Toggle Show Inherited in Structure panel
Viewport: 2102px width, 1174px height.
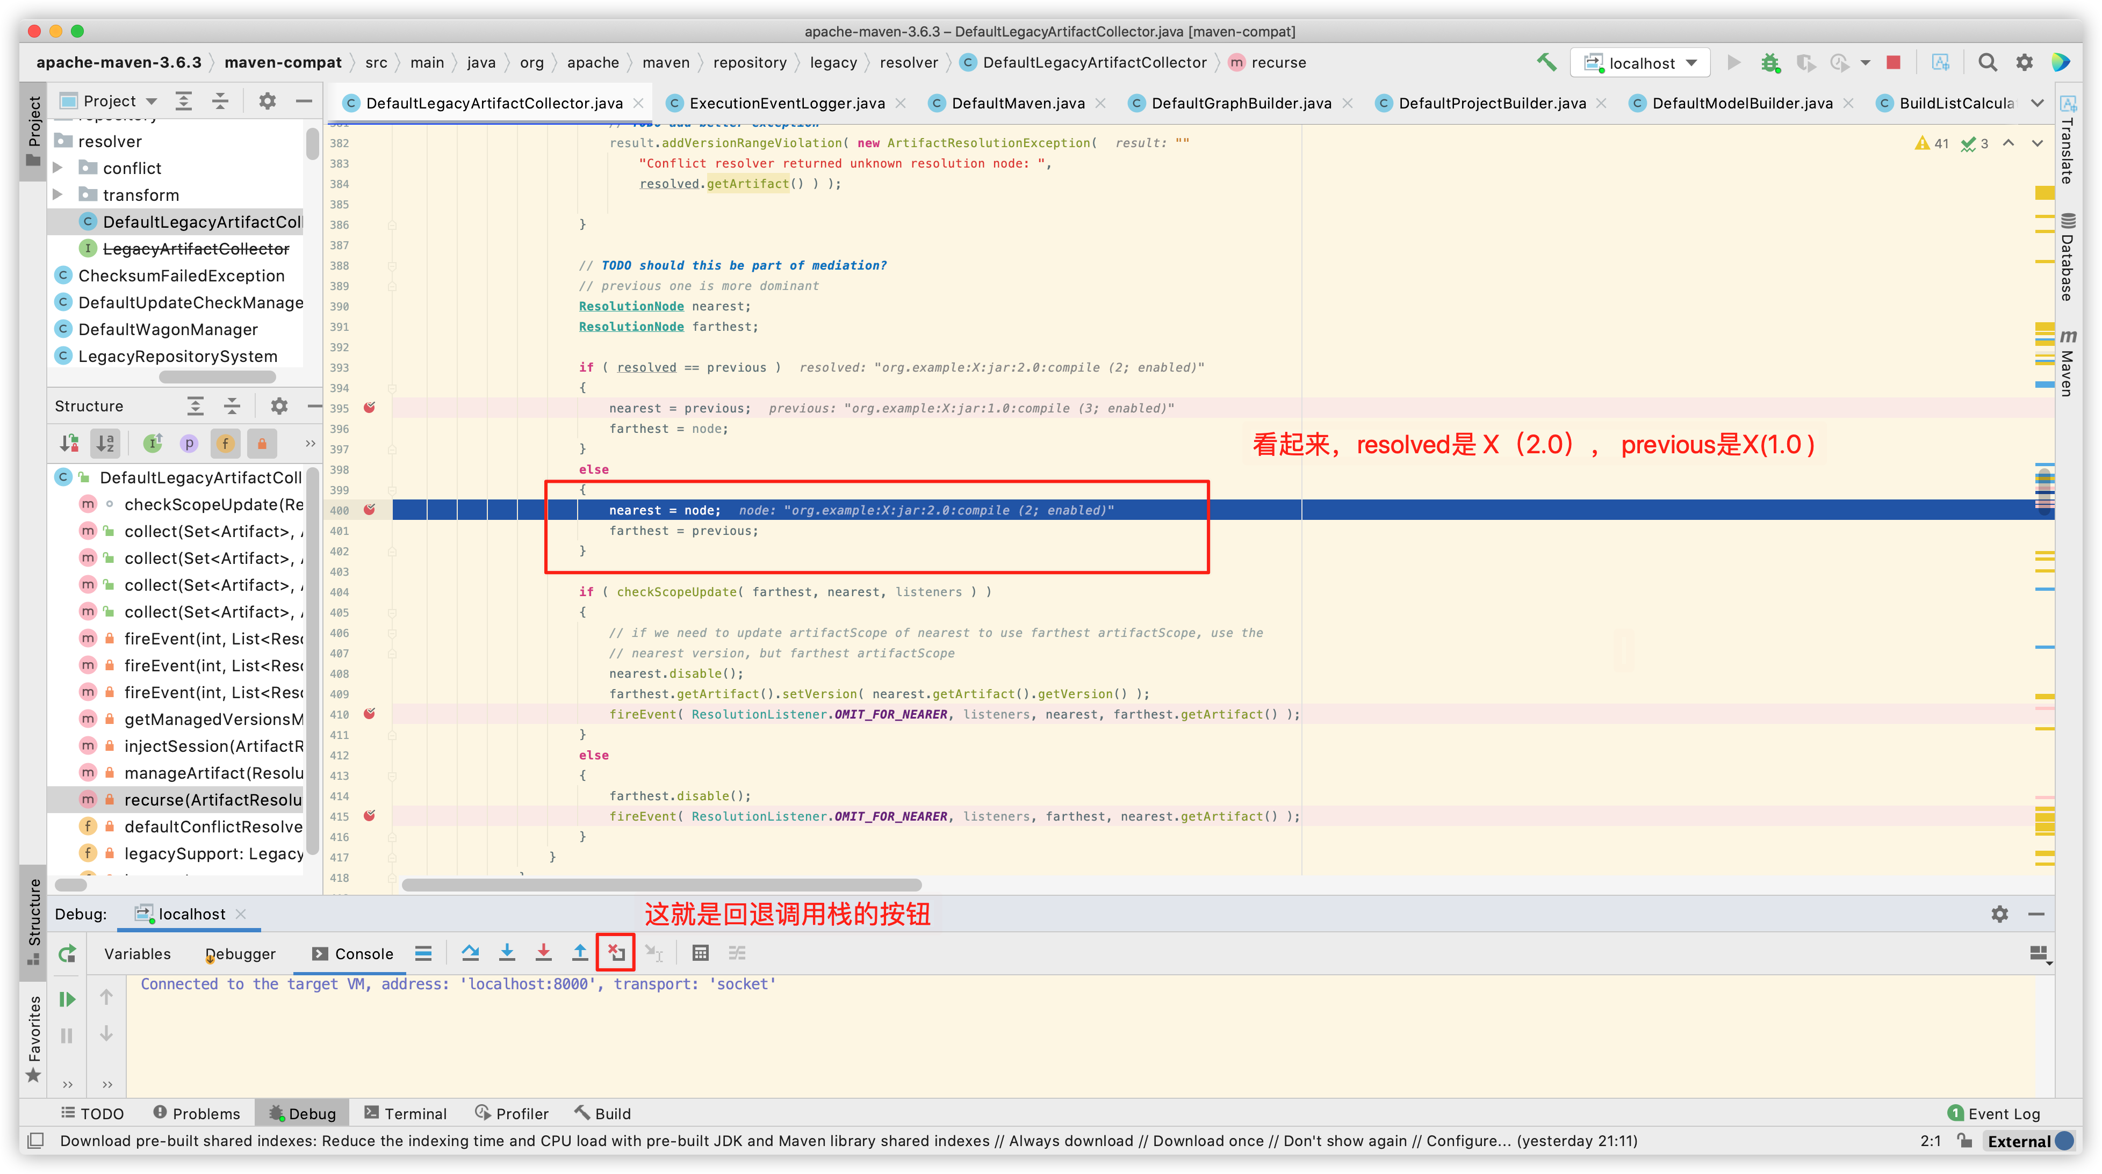click(153, 443)
